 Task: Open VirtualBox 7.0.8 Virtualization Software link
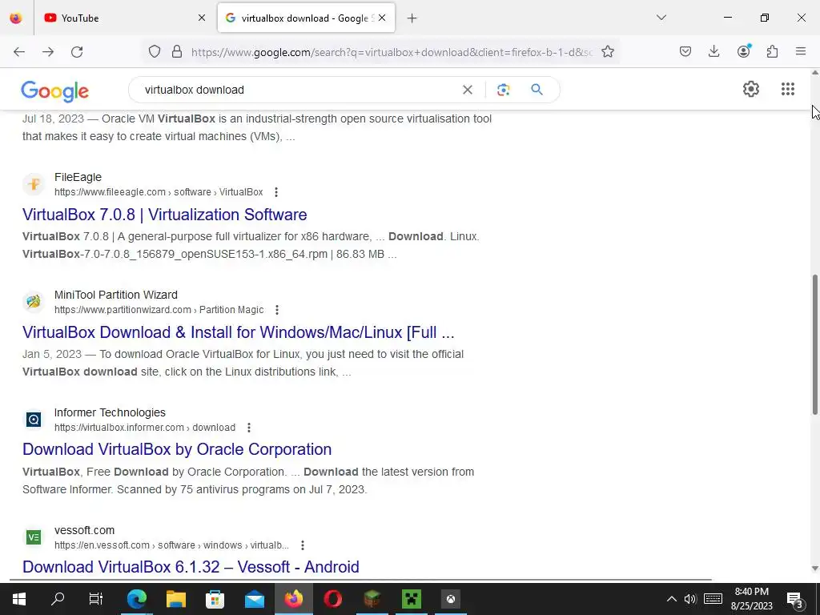(x=165, y=215)
